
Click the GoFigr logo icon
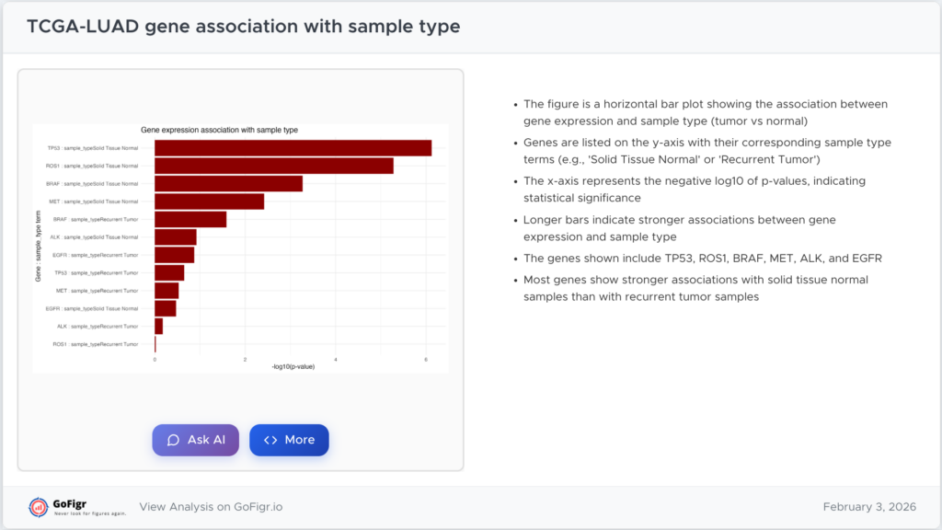[39, 507]
